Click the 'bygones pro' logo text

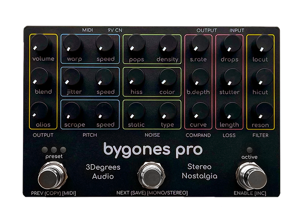[153, 151]
